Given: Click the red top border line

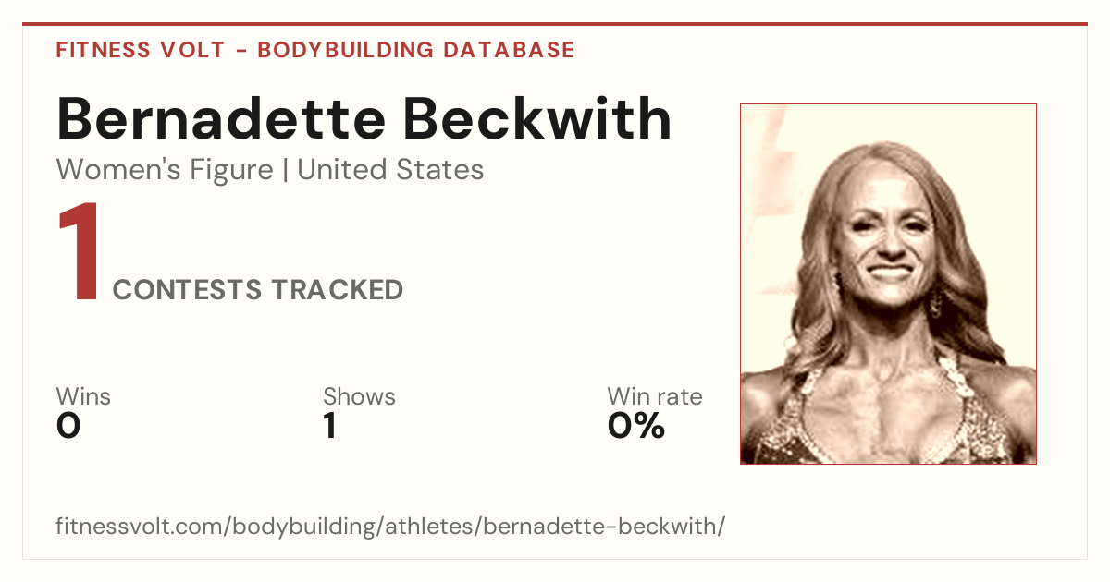Looking at the screenshot, I should (555, 24).
